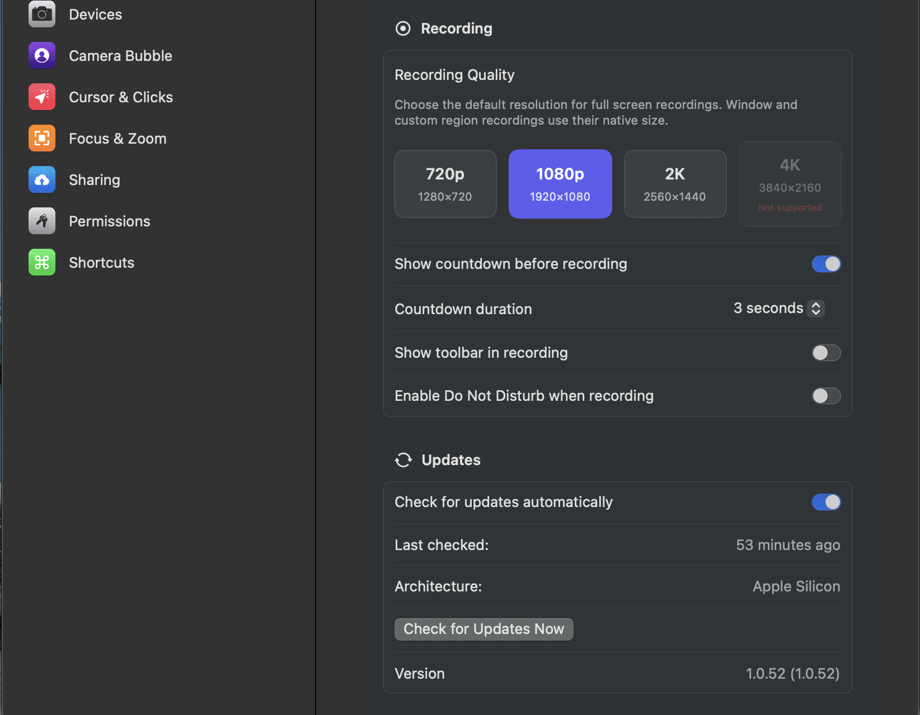The image size is (920, 715).
Task: Select the Recording radio button
Action: point(403,28)
